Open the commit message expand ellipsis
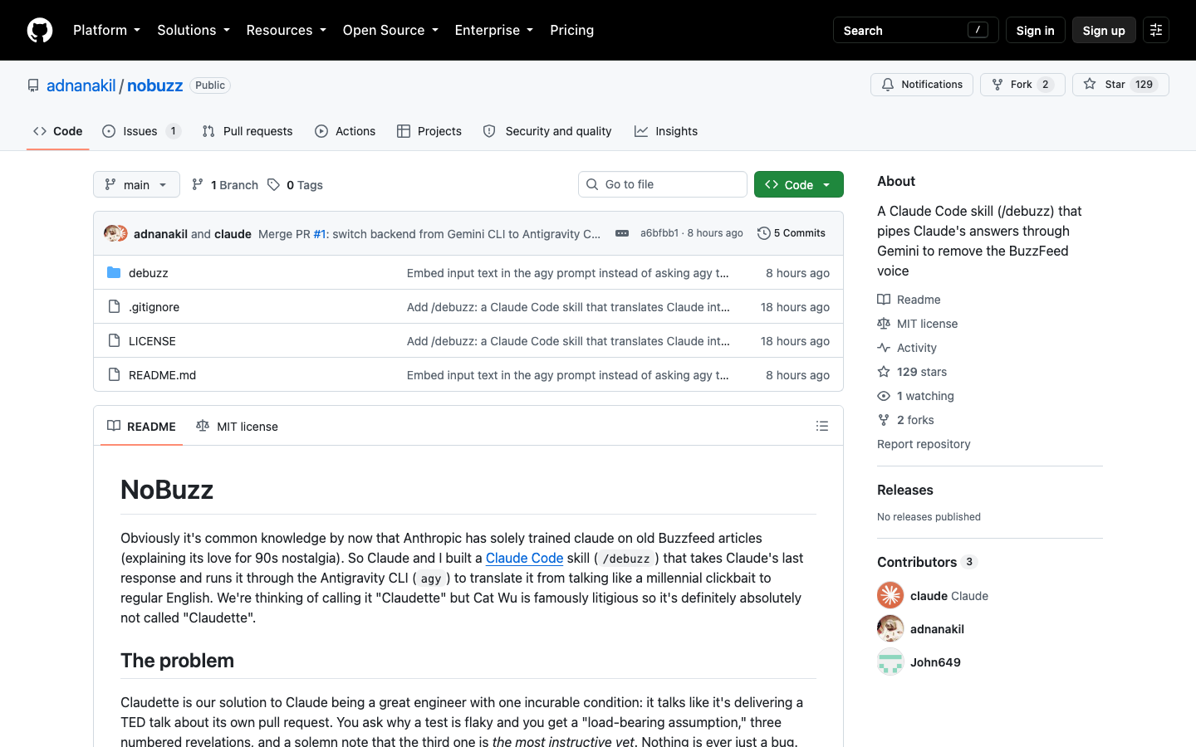The height and width of the screenshot is (747, 1196). pos(622,233)
